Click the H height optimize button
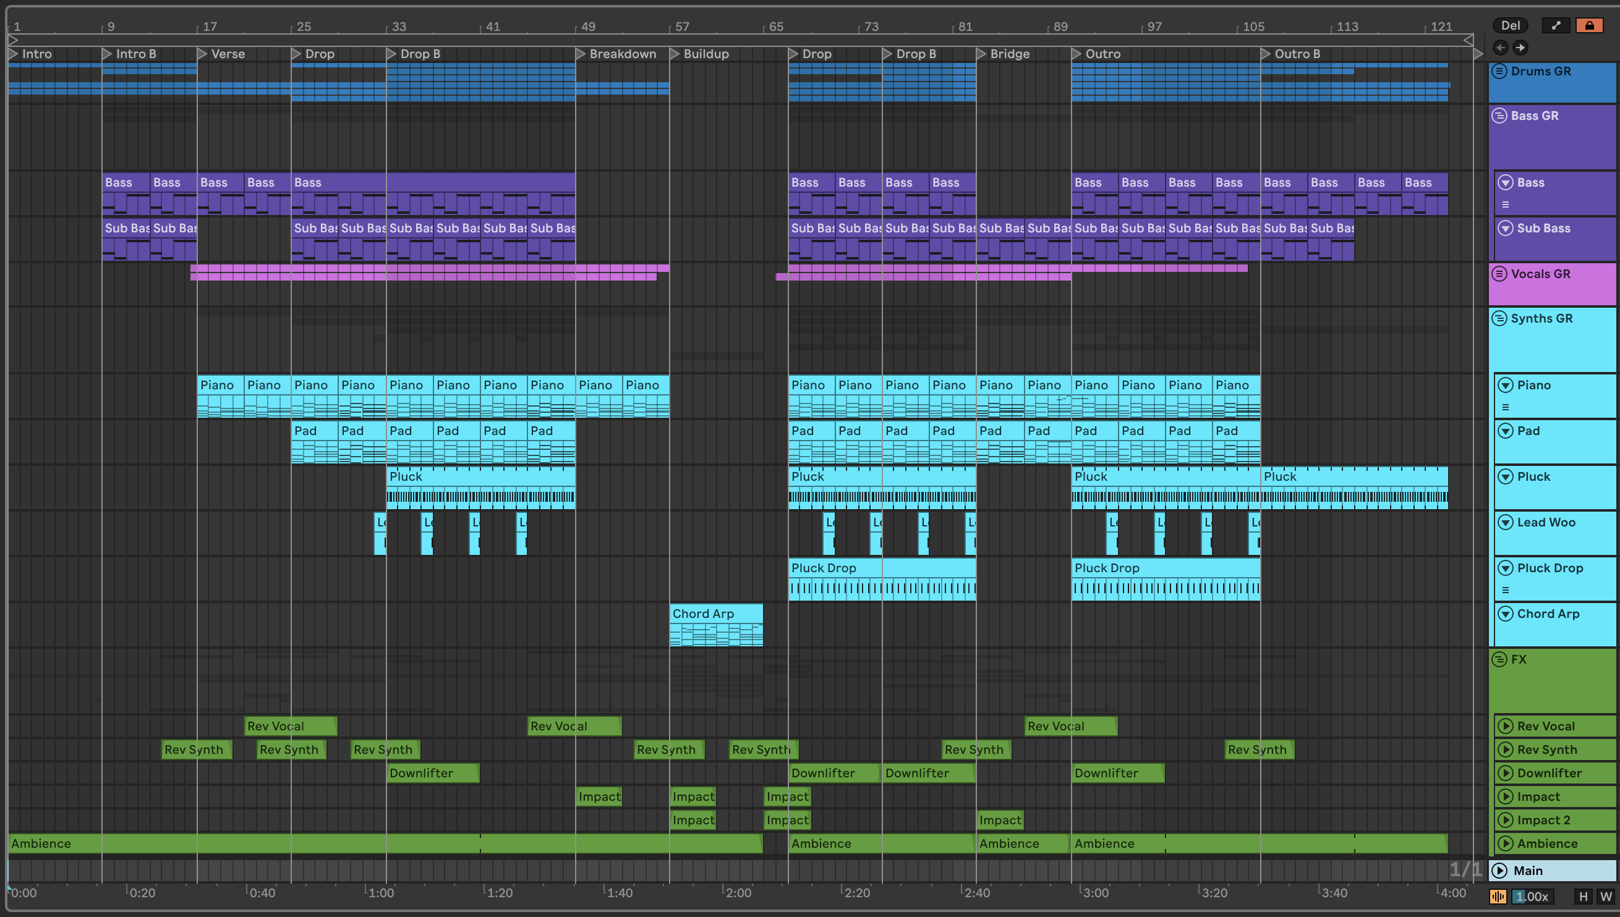 point(1583,896)
